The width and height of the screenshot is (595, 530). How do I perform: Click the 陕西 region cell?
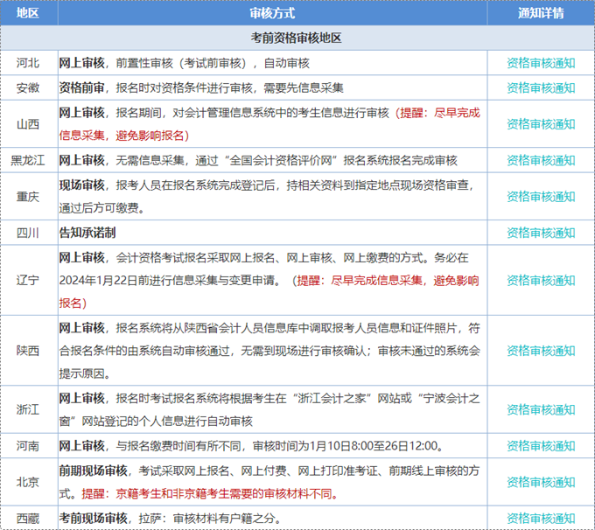tap(28, 351)
